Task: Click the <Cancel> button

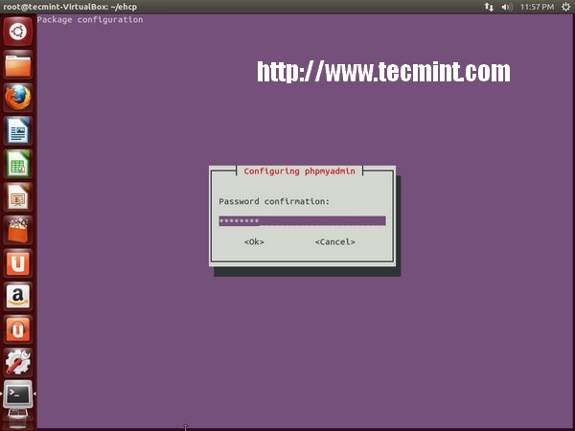Action: [x=334, y=242]
